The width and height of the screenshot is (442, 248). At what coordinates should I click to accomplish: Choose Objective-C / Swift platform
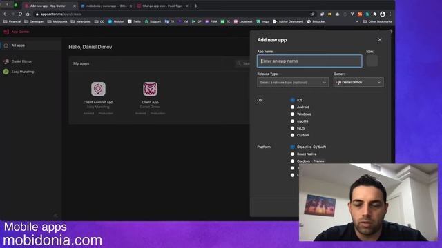(x=292, y=147)
